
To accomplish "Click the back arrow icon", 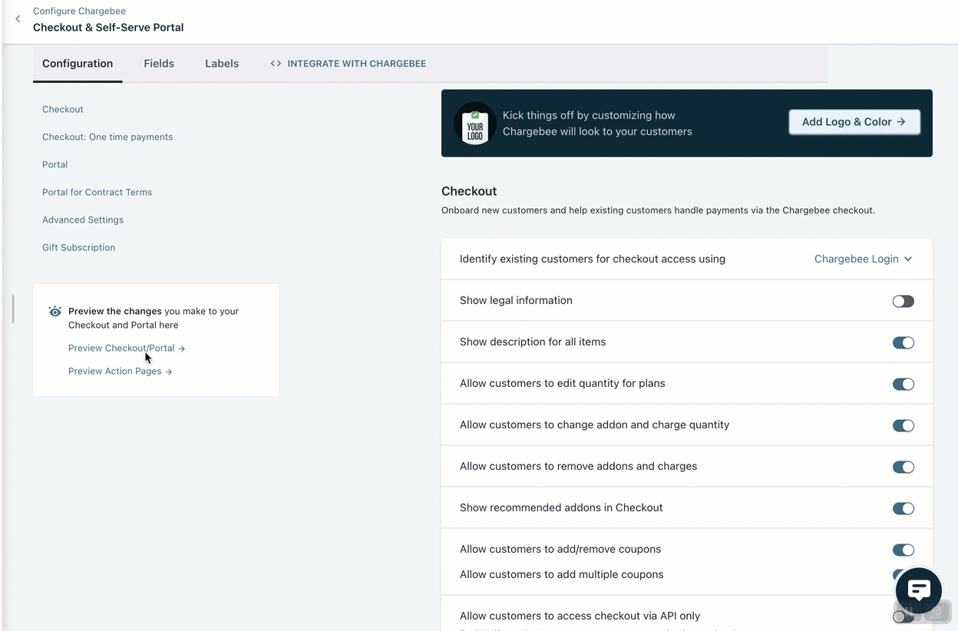I will coord(18,19).
